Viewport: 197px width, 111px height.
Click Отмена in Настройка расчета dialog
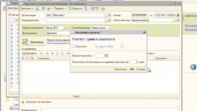tap(141, 69)
